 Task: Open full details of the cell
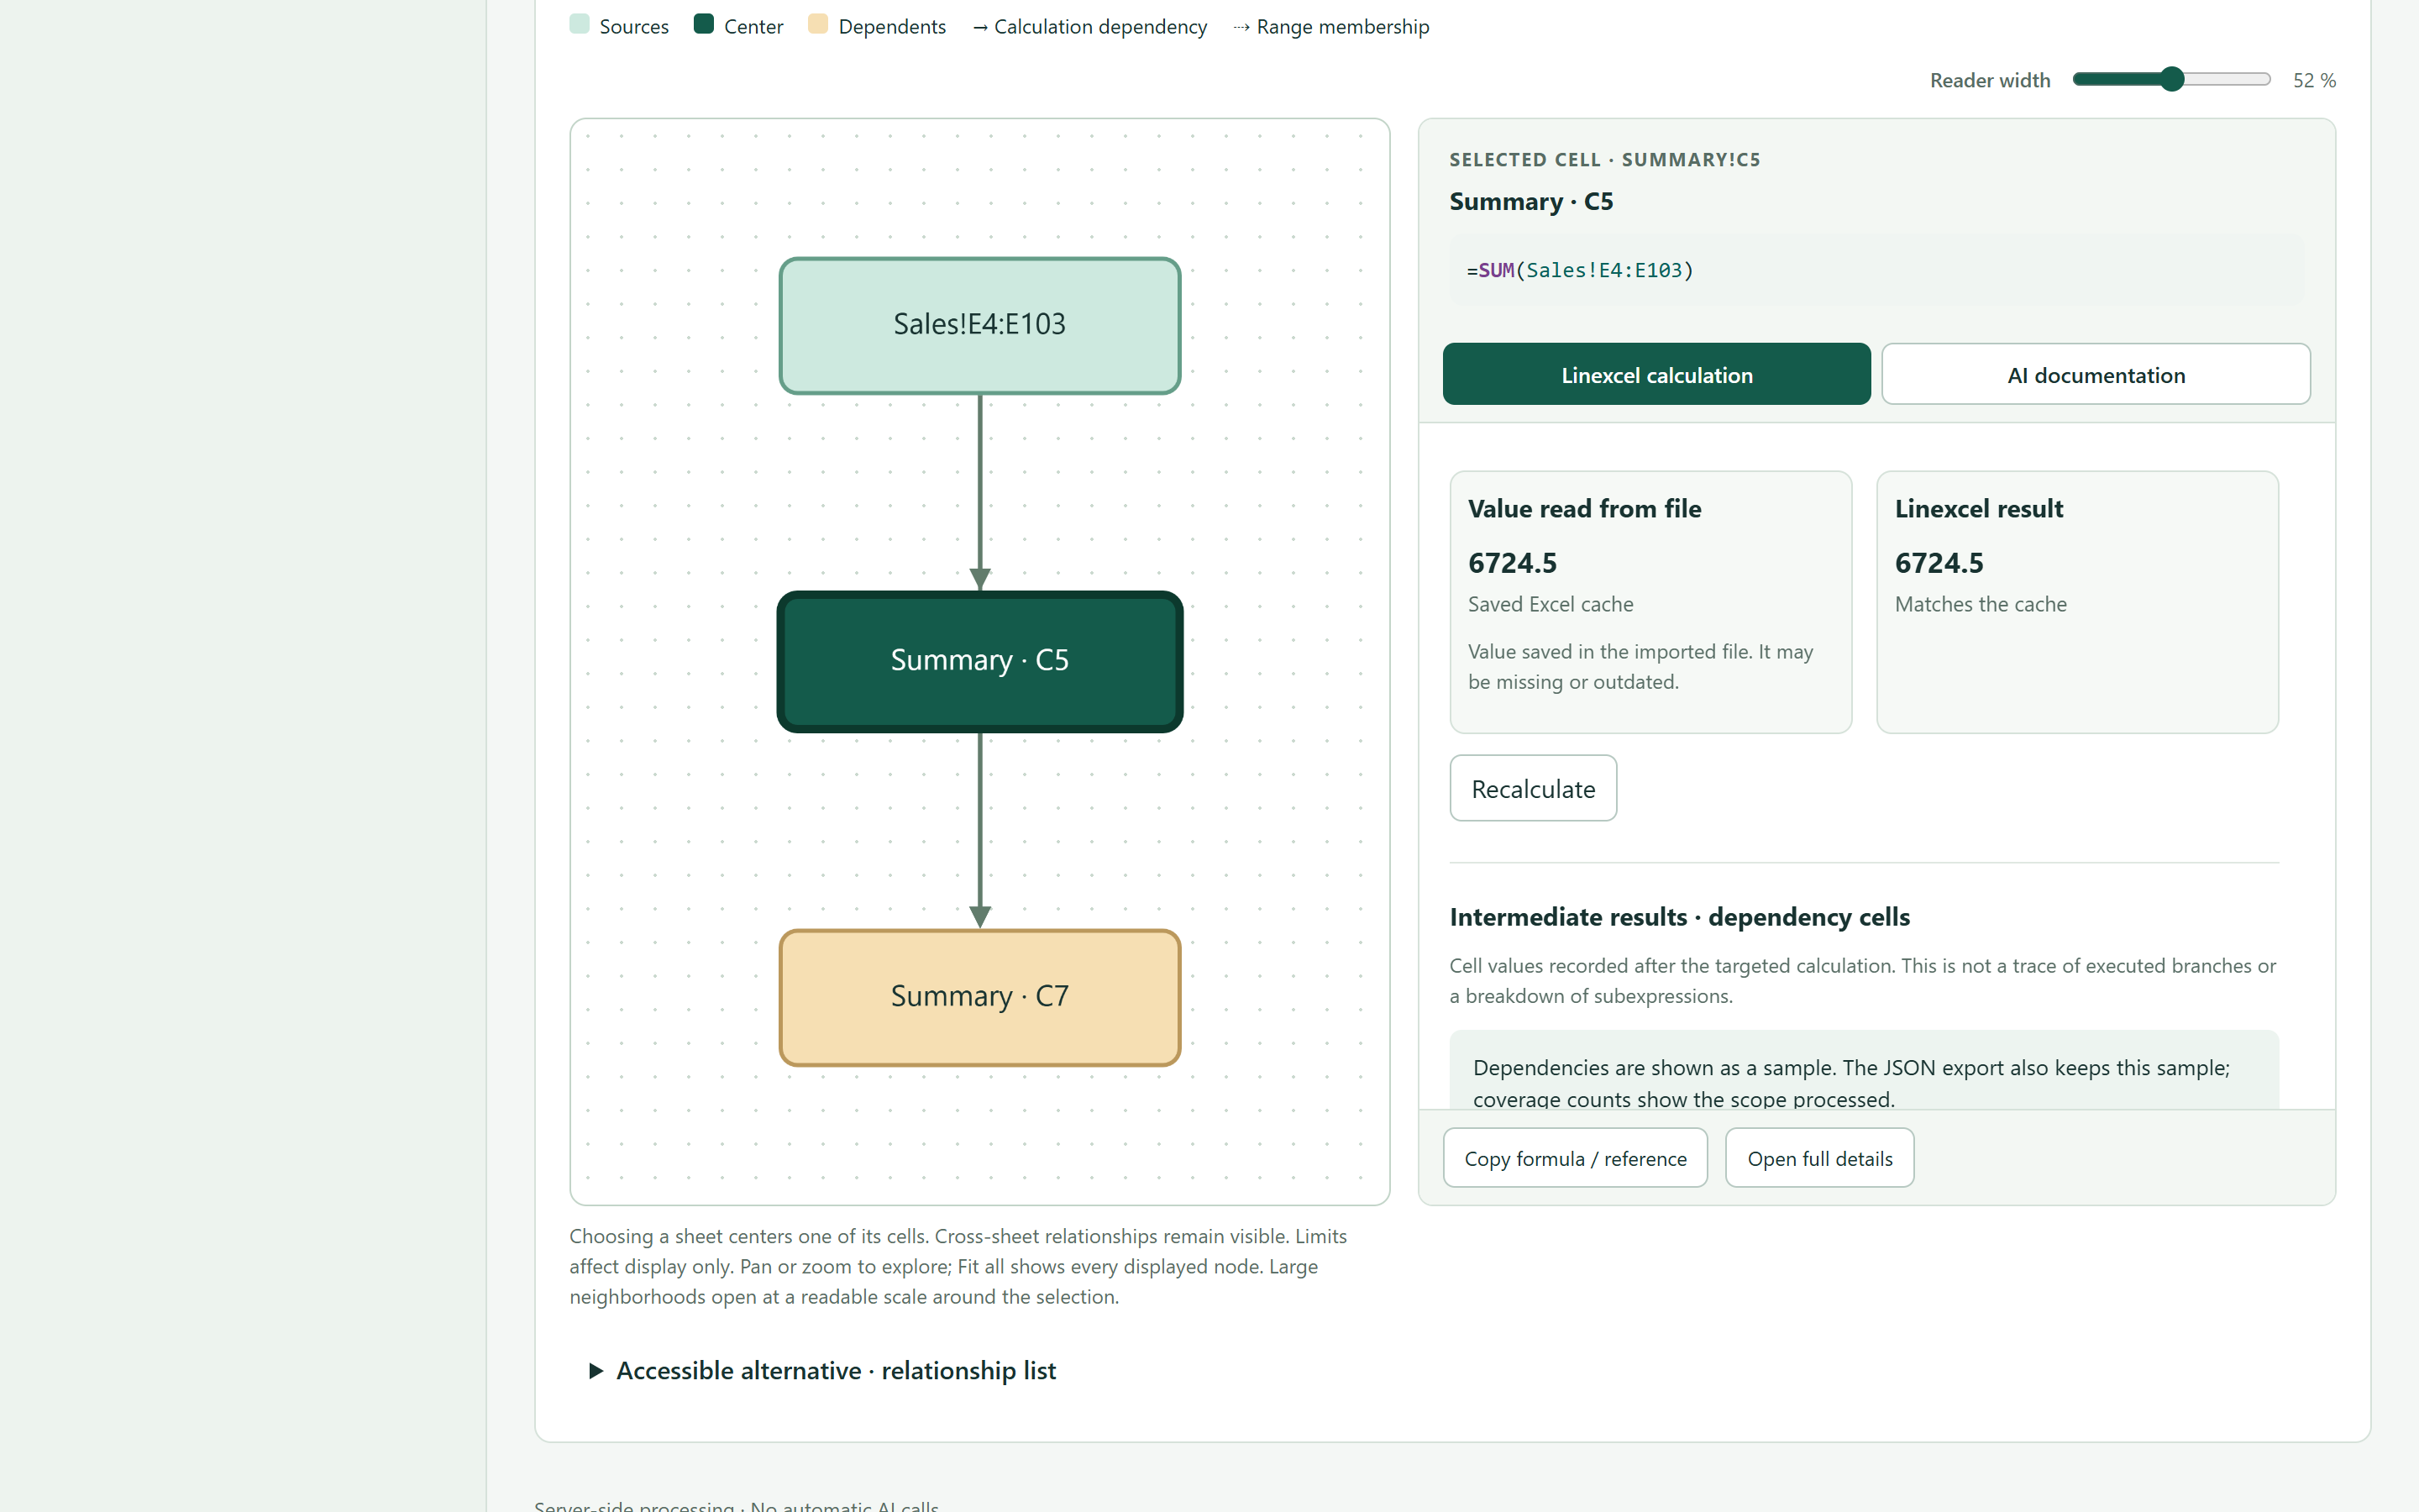coord(1819,1158)
